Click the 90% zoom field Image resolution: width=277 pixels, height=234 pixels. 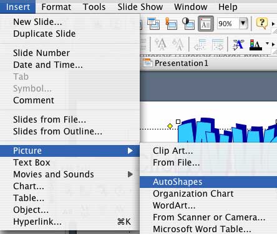click(x=228, y=24)
